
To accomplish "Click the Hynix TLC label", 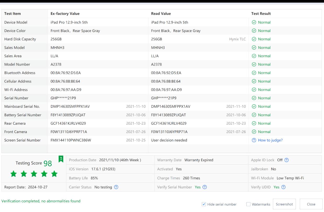I will 237,39.
